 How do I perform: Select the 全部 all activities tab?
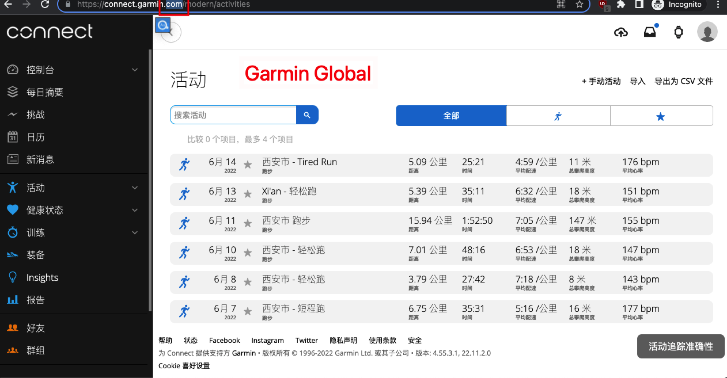point(451,115)
